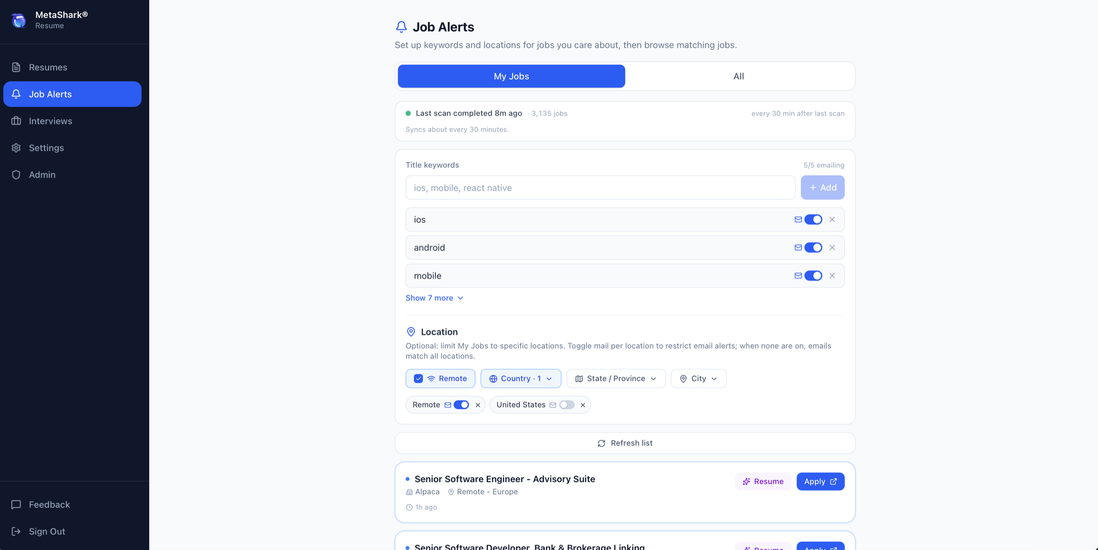Uncheck the Remote location checkbox
Viewport: 1098px width, 550px height.
click(418, 378)
